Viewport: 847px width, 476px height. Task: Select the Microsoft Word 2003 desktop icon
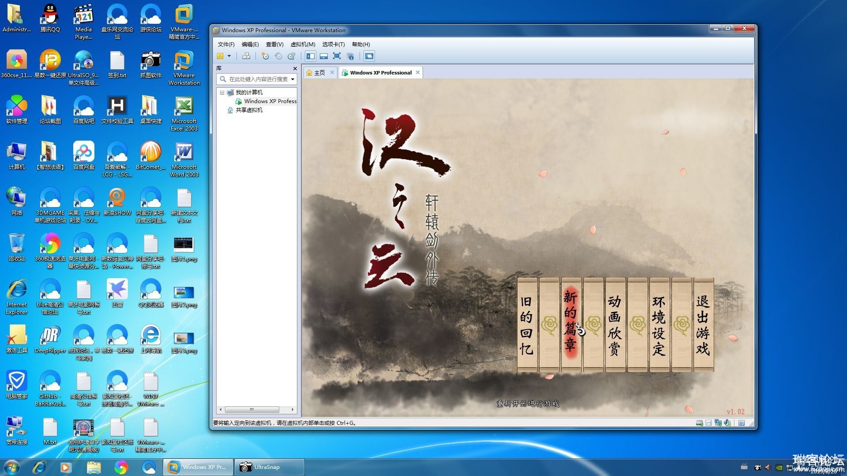184,160
